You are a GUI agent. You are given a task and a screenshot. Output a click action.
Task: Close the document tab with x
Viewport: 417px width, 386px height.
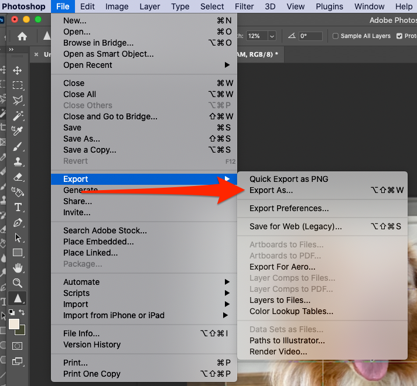tap(36, 54)
